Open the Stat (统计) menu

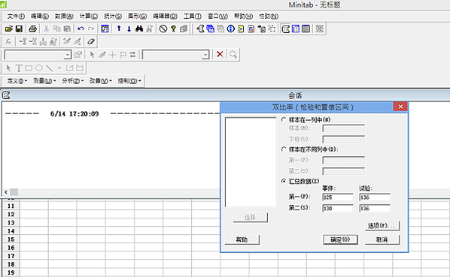point(113,17)
